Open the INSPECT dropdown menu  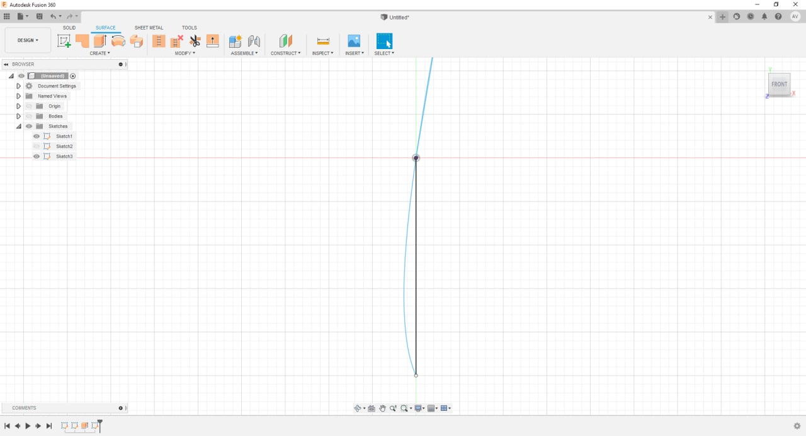(x=323, y=53)
